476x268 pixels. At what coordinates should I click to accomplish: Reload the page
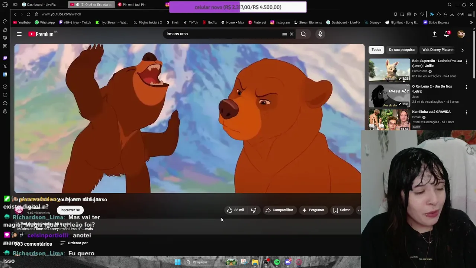click(x=28, y=14)
